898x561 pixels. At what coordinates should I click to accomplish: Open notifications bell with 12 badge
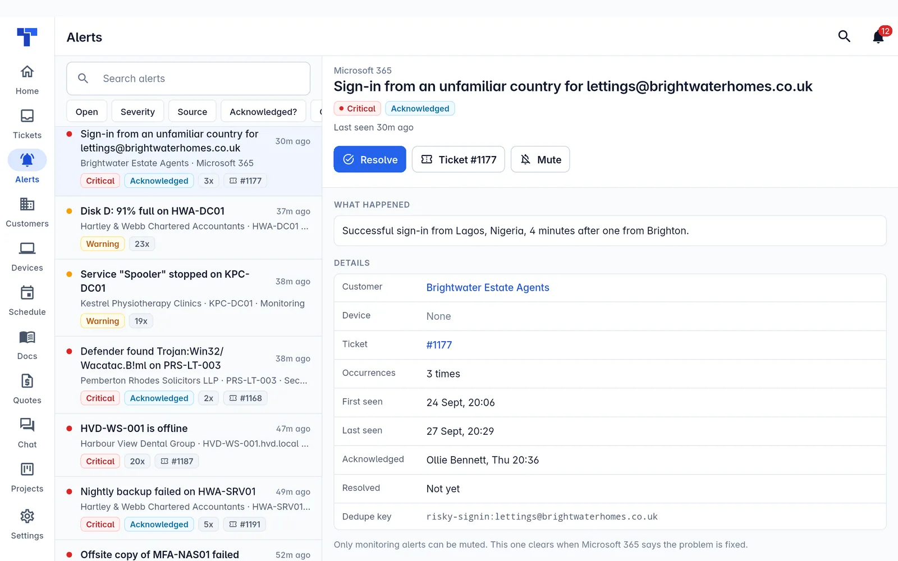pos(878,36)
